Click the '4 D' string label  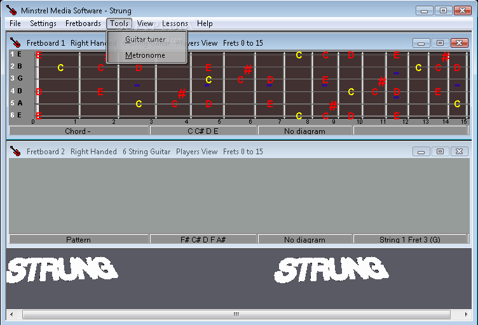16,91
